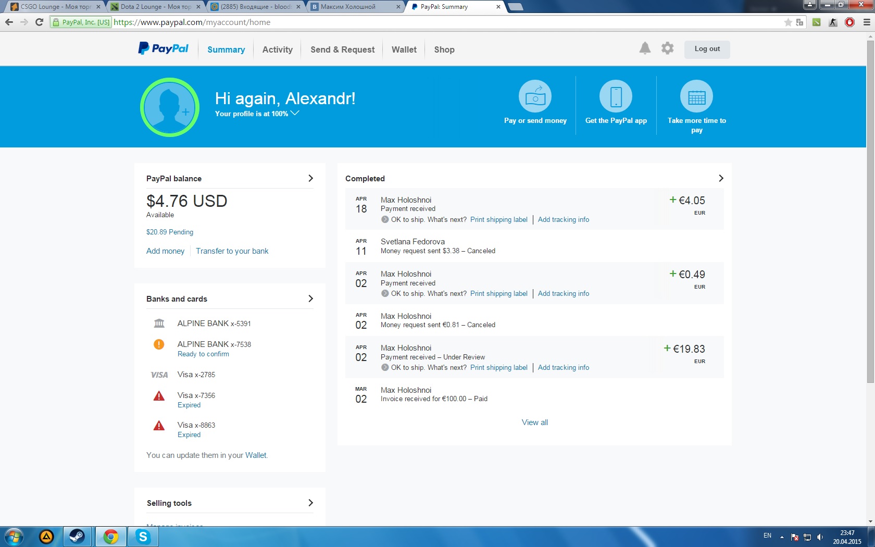Expand the Selling tools arrow
Screen dimensions: 875x547
pyautogui.click(x=310, y=503)
